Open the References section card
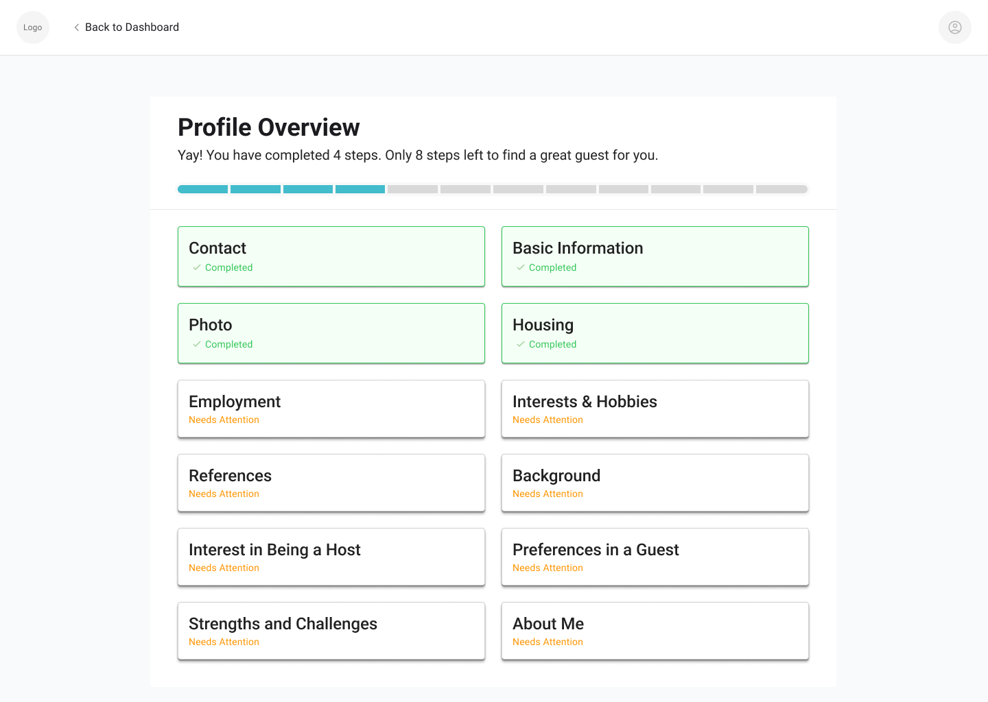Screen dimensions: 988x702 click(331, 483)
